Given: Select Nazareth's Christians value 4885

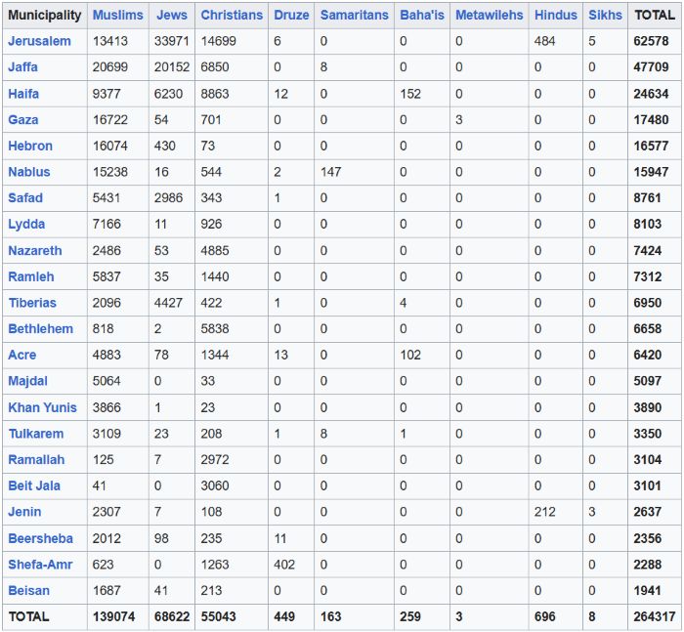Looking at the screenshot, I should tap(215, 251).
